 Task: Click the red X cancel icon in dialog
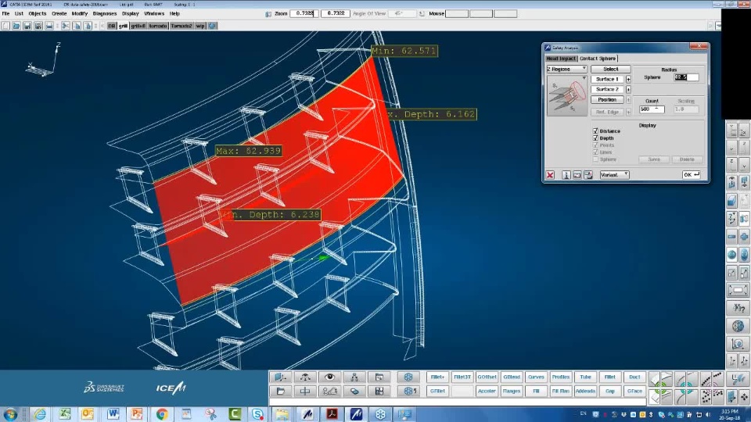pos(550,175)
